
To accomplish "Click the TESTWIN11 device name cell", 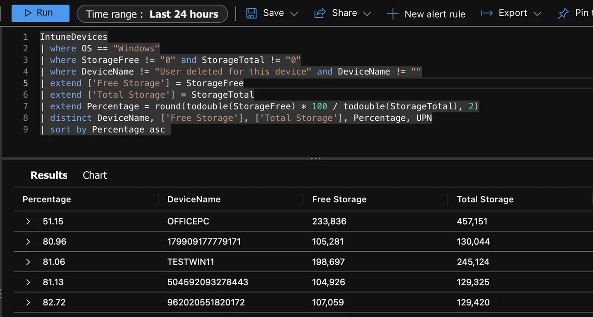I will point(190,262).
